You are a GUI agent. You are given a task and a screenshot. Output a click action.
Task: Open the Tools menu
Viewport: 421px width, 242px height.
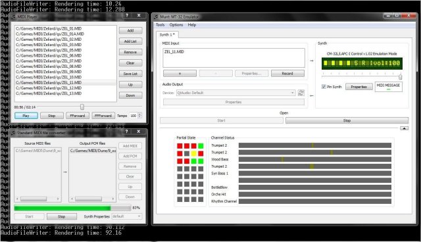[160, 25]
